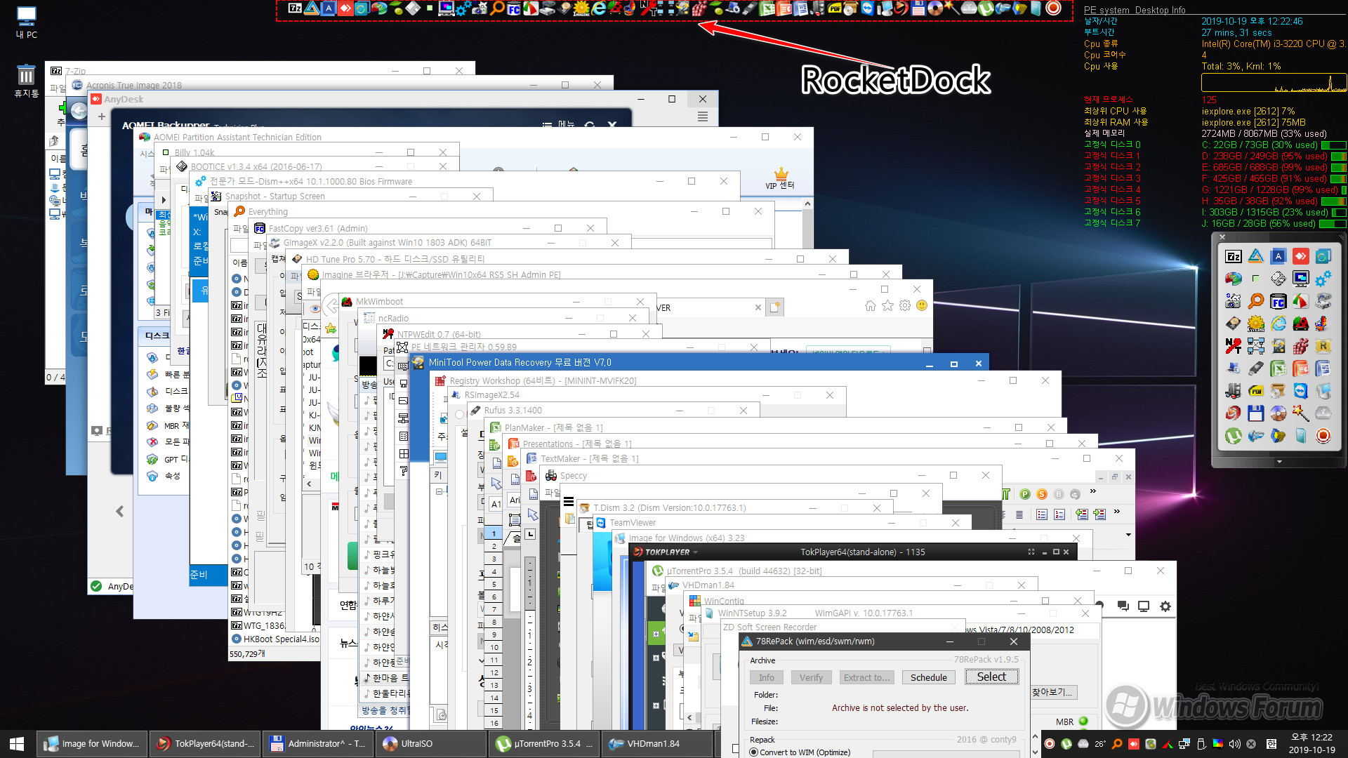
Task: Open AOMEI Partition Assistant icon in launcher panel
Action: (1234, 279)
